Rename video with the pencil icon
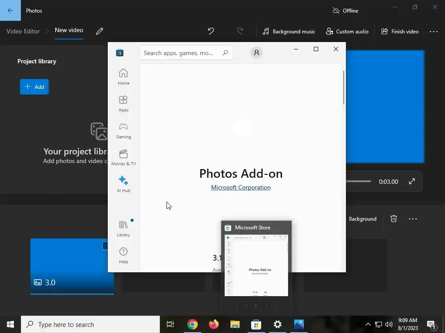Image resolution: width=445 pixels, height=333 pixels. pyautogui.click(x=100, y=31)
